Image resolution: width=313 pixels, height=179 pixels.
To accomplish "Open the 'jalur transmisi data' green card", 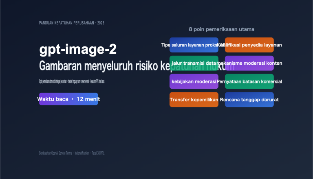I will [x=194, y=63].
